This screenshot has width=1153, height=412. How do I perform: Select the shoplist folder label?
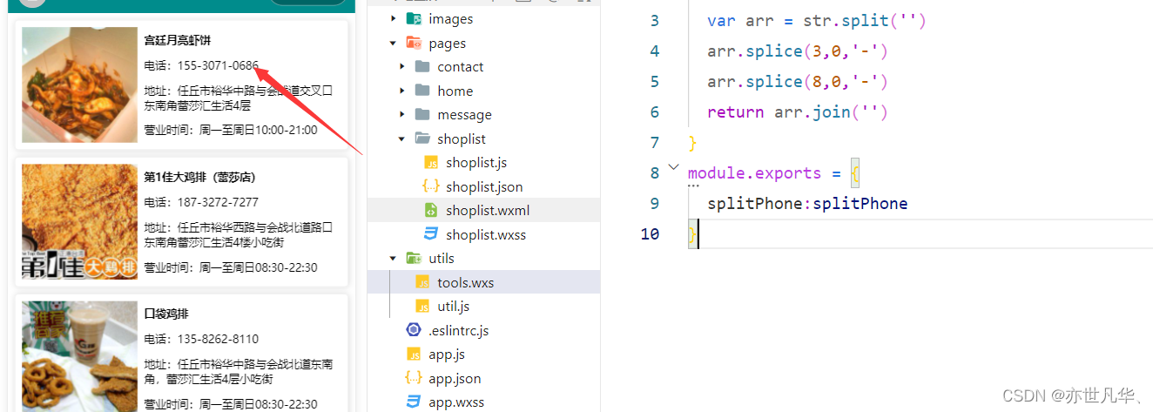tap(462, 138)
